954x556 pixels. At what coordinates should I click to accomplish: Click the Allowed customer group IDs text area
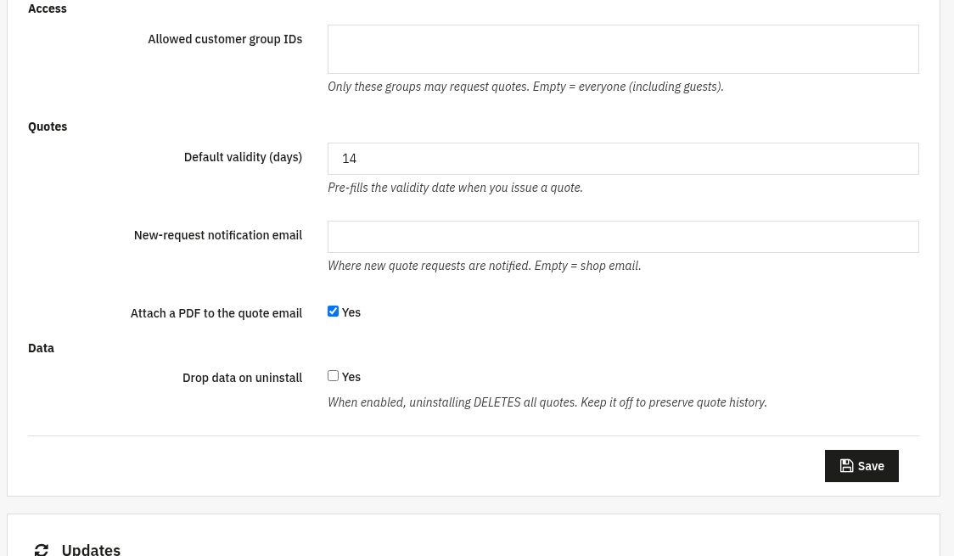pyautogui.click(x=623, y=49)
